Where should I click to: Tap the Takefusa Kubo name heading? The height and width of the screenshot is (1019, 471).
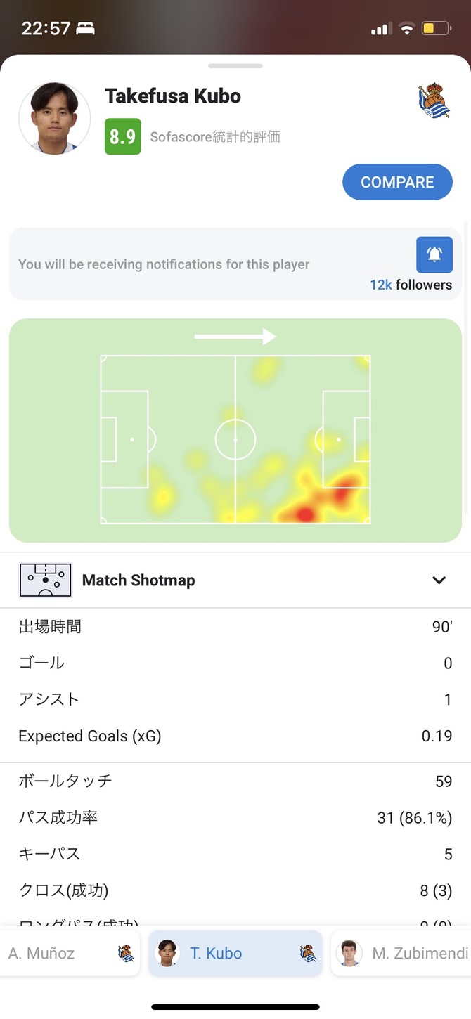point(173,96)
